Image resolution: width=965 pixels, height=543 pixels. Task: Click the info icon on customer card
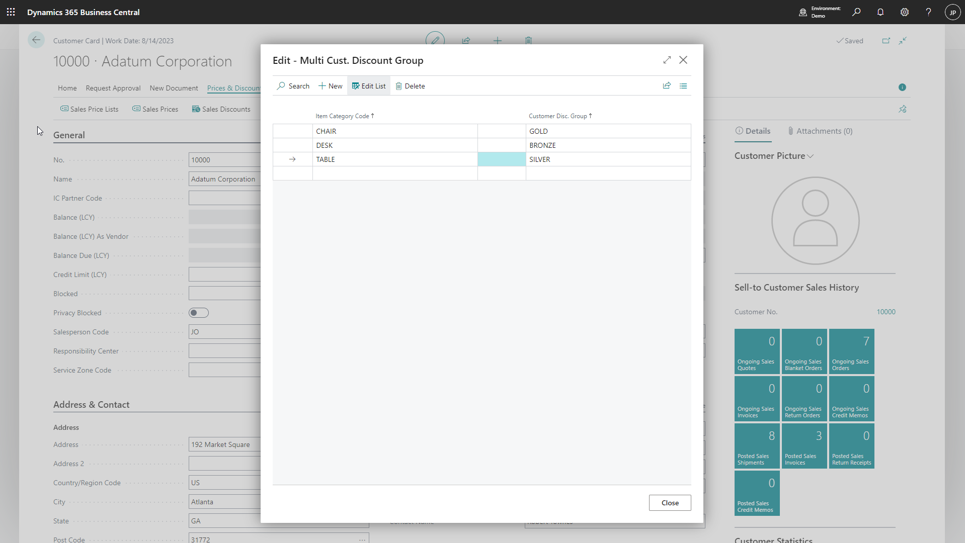tap(903, 87)
